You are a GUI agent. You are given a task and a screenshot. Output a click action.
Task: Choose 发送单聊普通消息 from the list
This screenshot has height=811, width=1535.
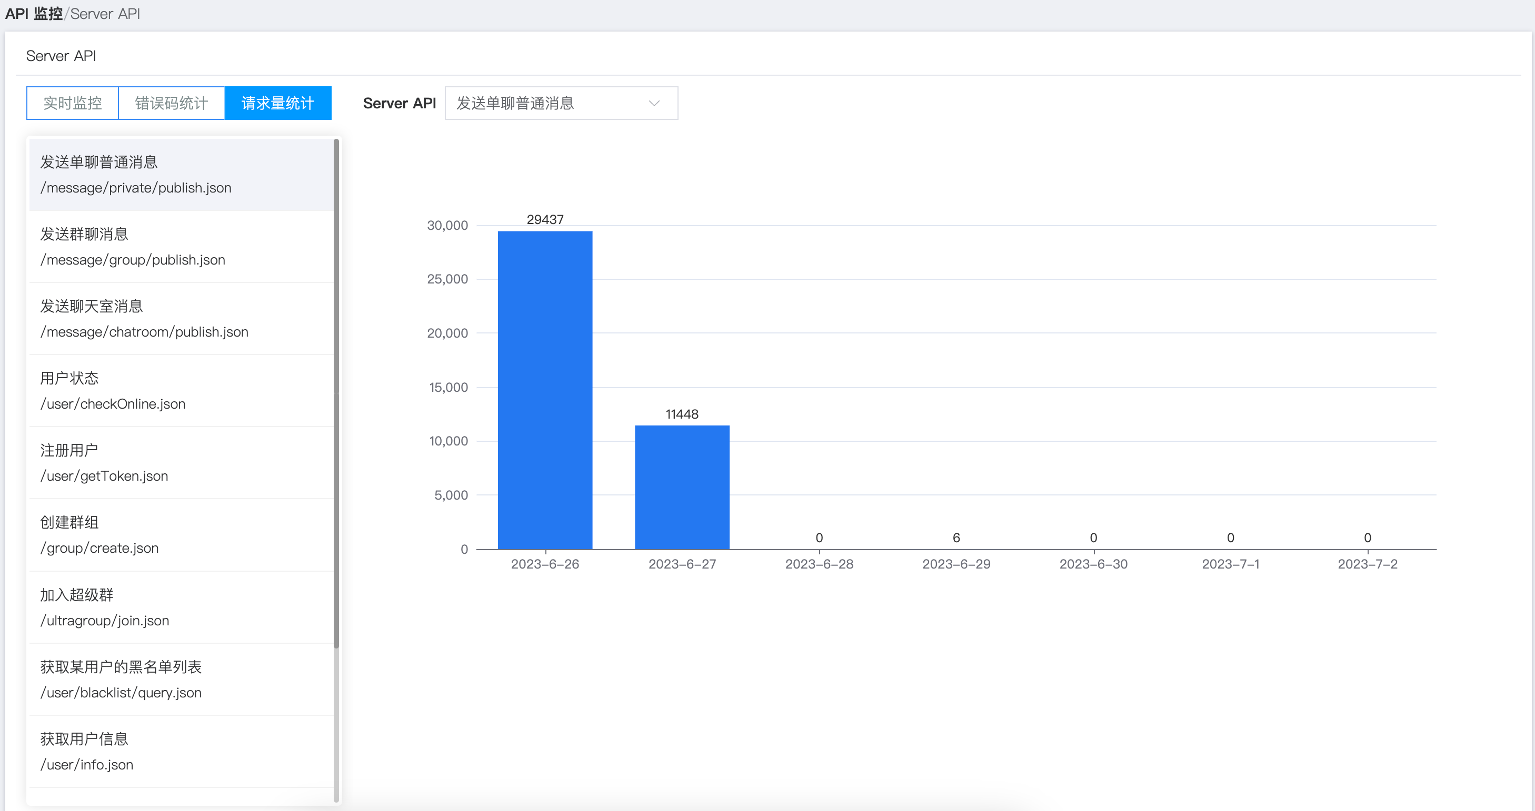point(181,175)
